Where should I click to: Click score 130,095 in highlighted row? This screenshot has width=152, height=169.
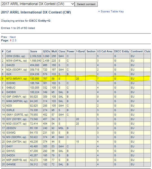point(35,79)
